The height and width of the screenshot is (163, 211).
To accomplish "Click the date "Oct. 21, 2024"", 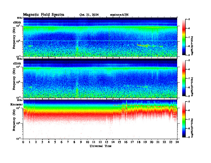I will [x=89, y=15].
